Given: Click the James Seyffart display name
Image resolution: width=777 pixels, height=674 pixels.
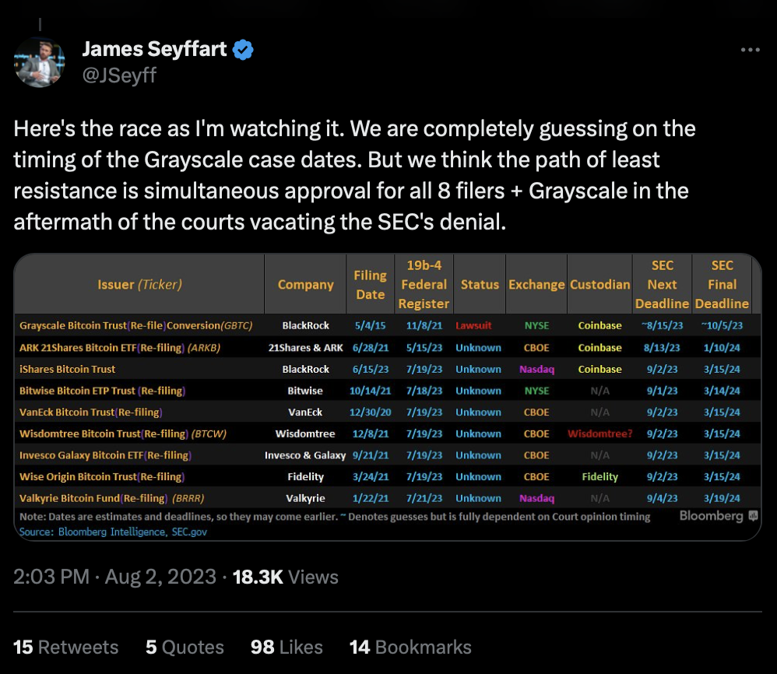Looking at the screenshot, I should point(154,49).
